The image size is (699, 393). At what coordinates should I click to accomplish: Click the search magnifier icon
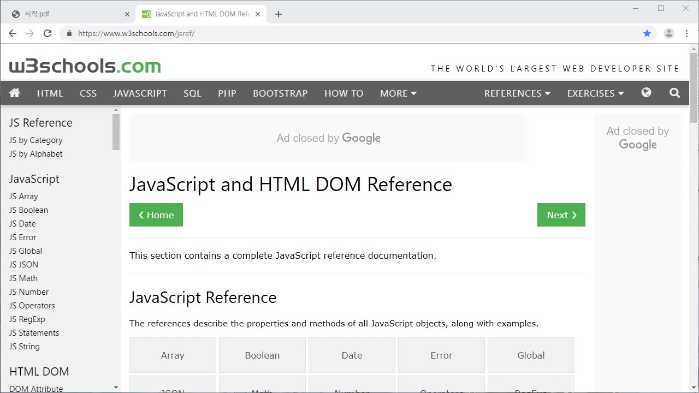point(674,93)
